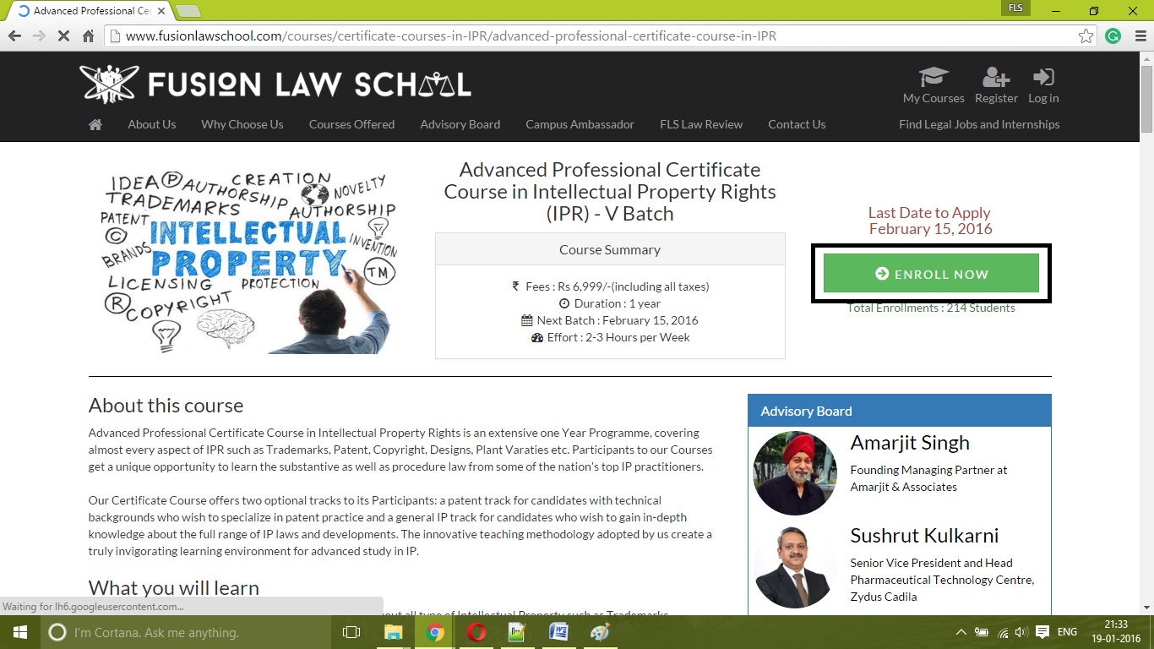Open About Us menu item

pyautogui.click(x=152, y=124)
